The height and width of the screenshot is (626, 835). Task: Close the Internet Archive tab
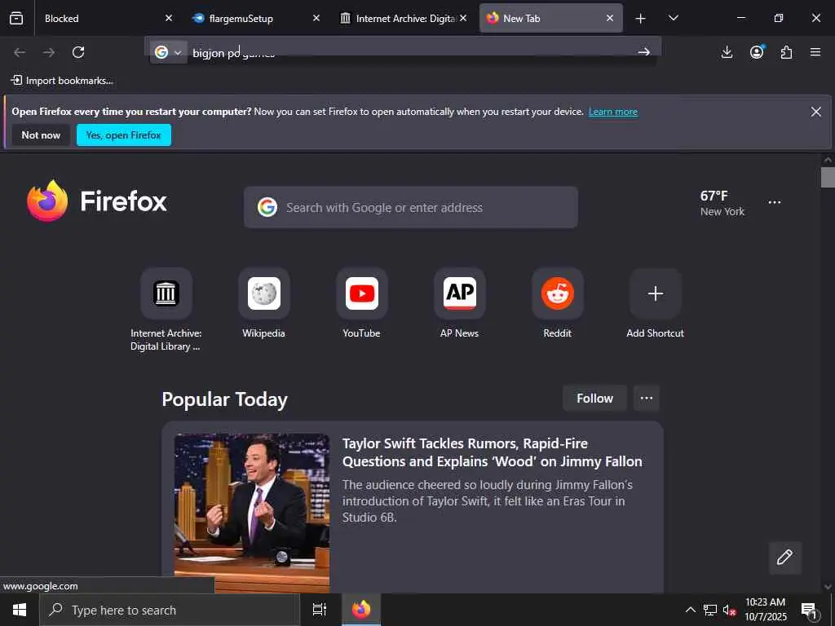tap(463, 18)
